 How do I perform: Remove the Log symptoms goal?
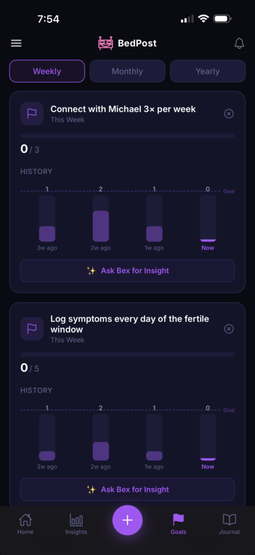[x=229, y=329]
